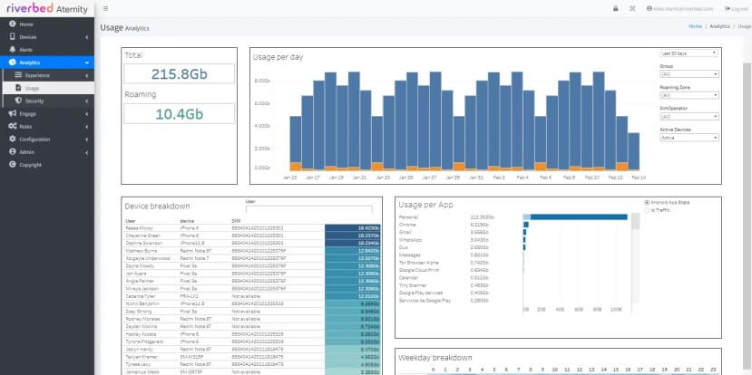Click the Home icon in the sidebar
The height and width of the screenshot is (375, 752).
(12, 24)
